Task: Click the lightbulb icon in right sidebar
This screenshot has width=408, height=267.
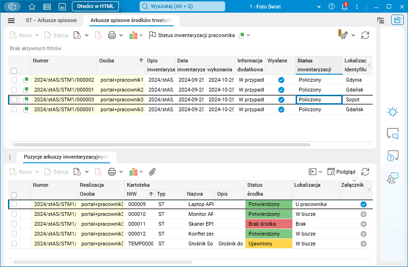Action: [392, 112]
